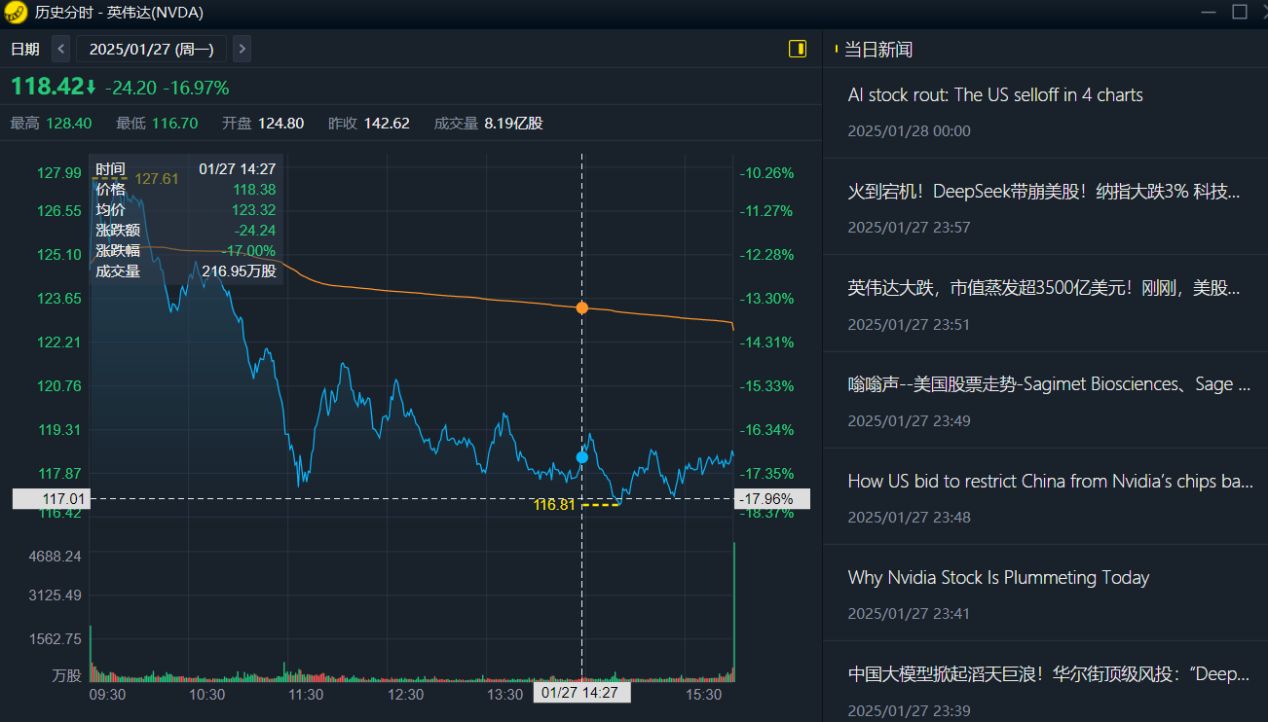
Task: Open news '嗡嗡声--美国股票走势-Sagimet Biosciences'
Action: point(1049,384)
